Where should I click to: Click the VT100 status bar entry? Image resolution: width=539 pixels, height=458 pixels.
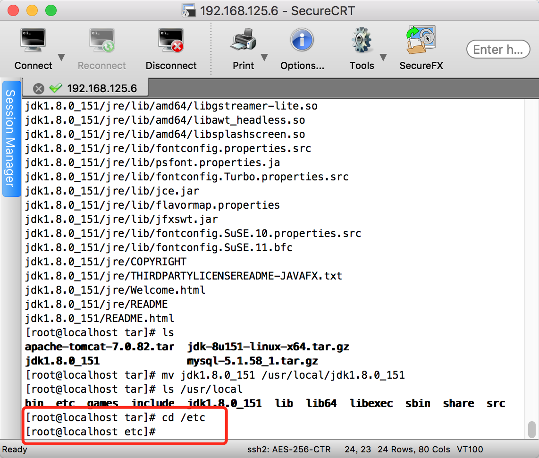(x=470, y=450)
